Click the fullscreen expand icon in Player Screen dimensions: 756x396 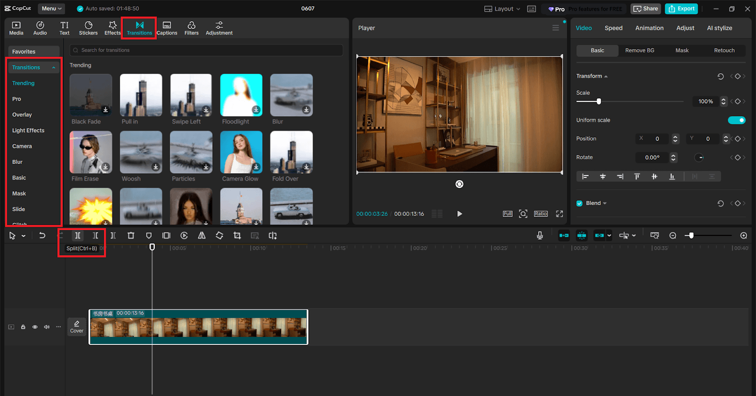click(x=559, y=214)
